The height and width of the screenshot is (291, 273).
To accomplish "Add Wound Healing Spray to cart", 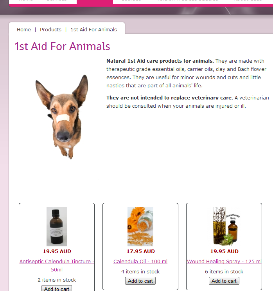I will point(224,281).
